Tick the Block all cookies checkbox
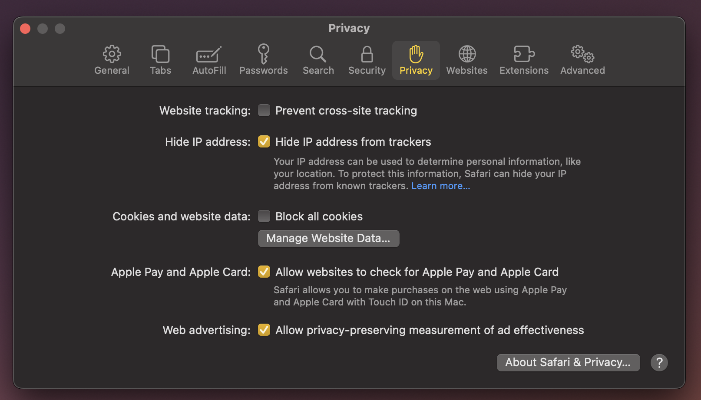 (264, 216)
